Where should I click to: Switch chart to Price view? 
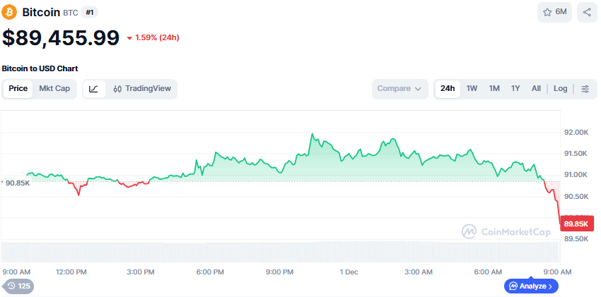click(x=18, y=89)
